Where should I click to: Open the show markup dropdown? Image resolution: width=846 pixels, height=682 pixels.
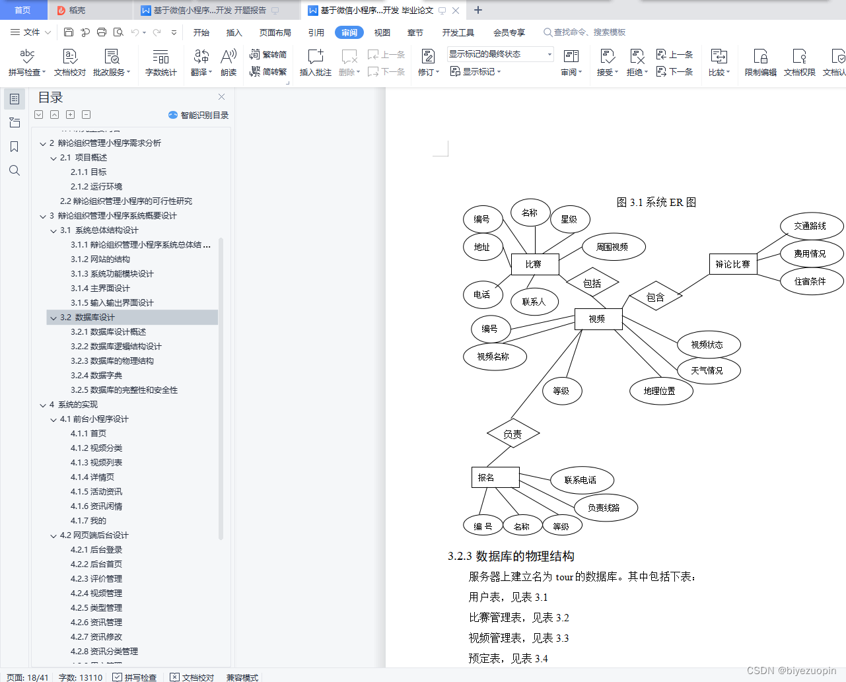tap(476, 71)
